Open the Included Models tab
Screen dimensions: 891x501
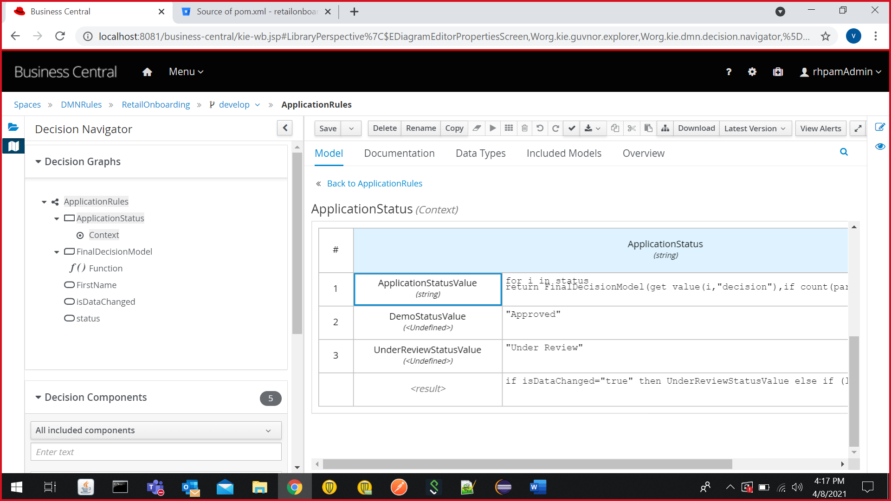click(x=564, y=154)
